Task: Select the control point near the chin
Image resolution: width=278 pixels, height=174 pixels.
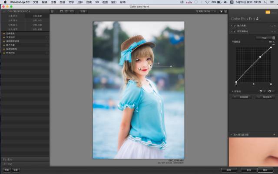Action: (x=139, y=69)
